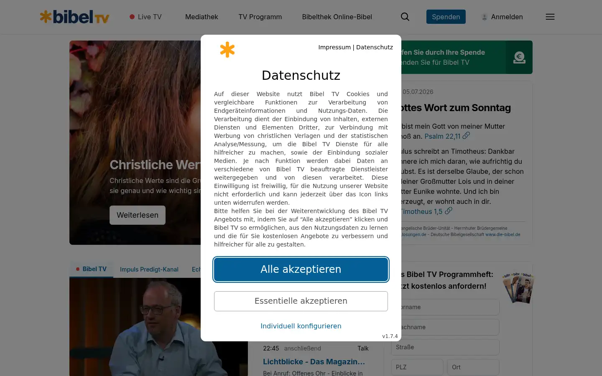The height and width of the screenshot is (376, 602).
Task: Click link icon next to Psalm 22,11
Action: click(x=466, y=135)
